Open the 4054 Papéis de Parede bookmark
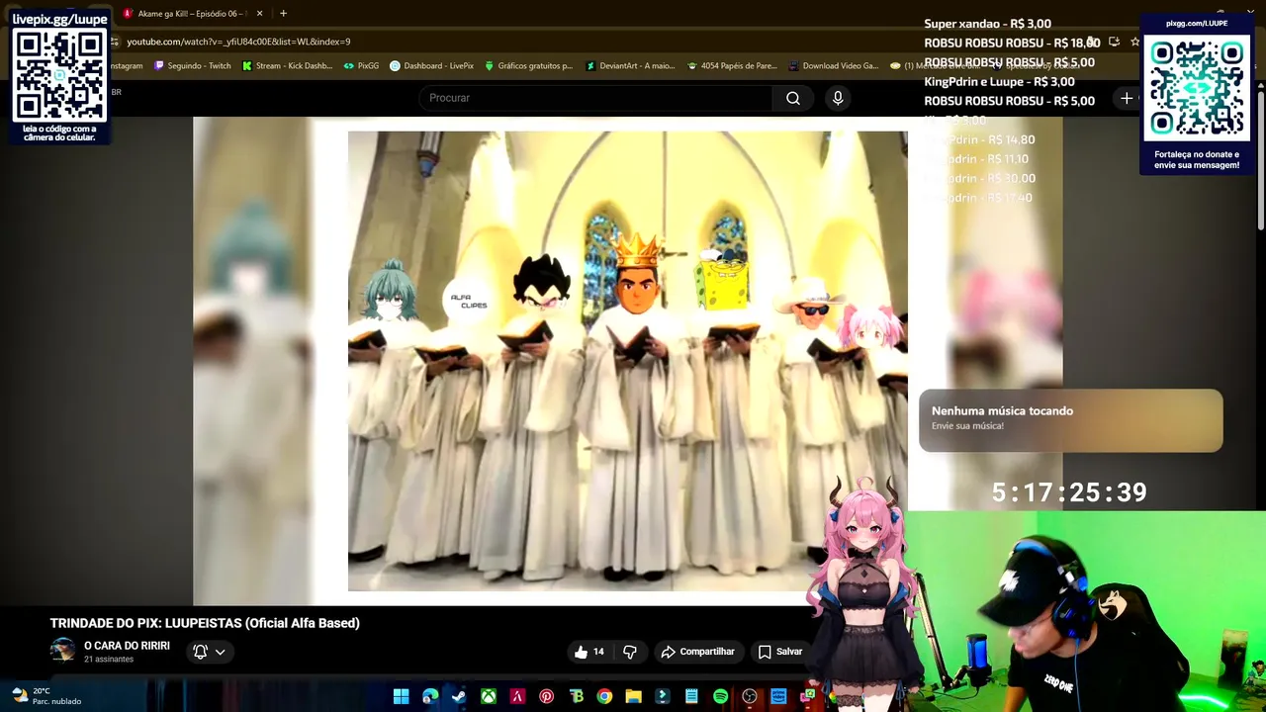Image resolution: width=1266 pixels, height=712 pixels. [732, 66]
